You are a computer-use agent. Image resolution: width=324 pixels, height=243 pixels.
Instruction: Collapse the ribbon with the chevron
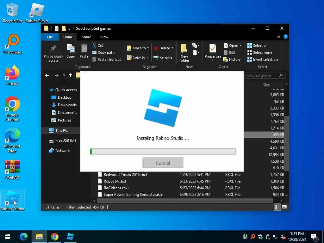(279, 37)
